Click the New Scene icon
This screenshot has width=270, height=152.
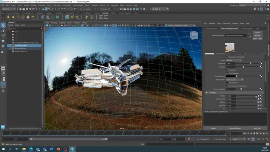click(x=20, y=9)
